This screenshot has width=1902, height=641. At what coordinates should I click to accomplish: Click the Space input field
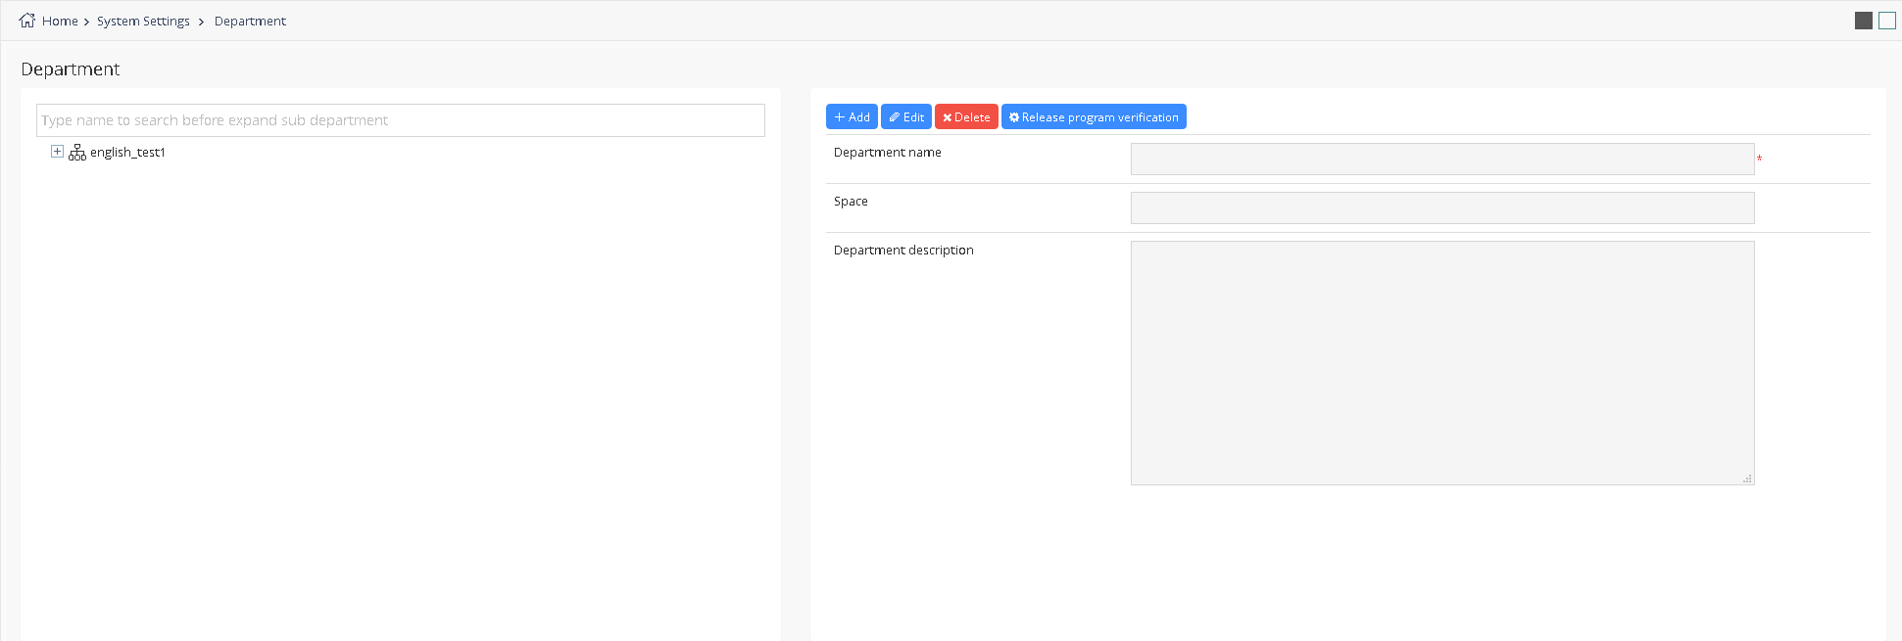(x=1441, y=208)
